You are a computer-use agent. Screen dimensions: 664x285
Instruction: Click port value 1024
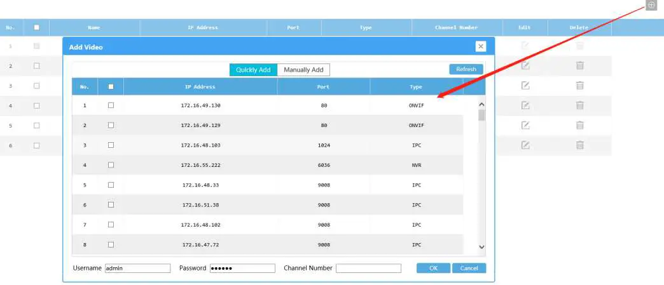click(324, 145)
